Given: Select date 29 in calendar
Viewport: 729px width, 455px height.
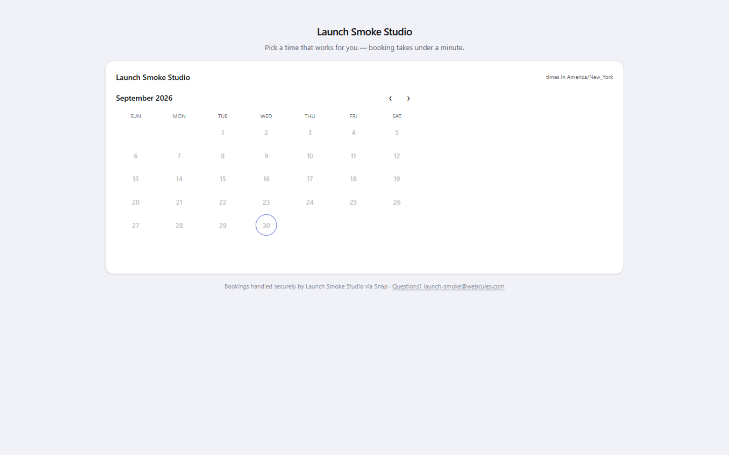Looking at the screenshot, I should point(223,225).
